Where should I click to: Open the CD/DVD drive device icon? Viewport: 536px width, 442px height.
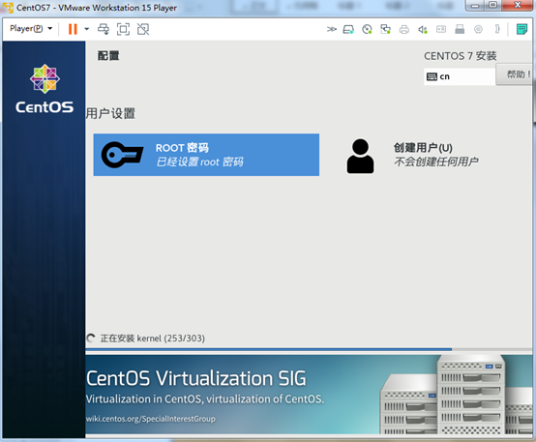pyautogui.click(x=367, y=29)
